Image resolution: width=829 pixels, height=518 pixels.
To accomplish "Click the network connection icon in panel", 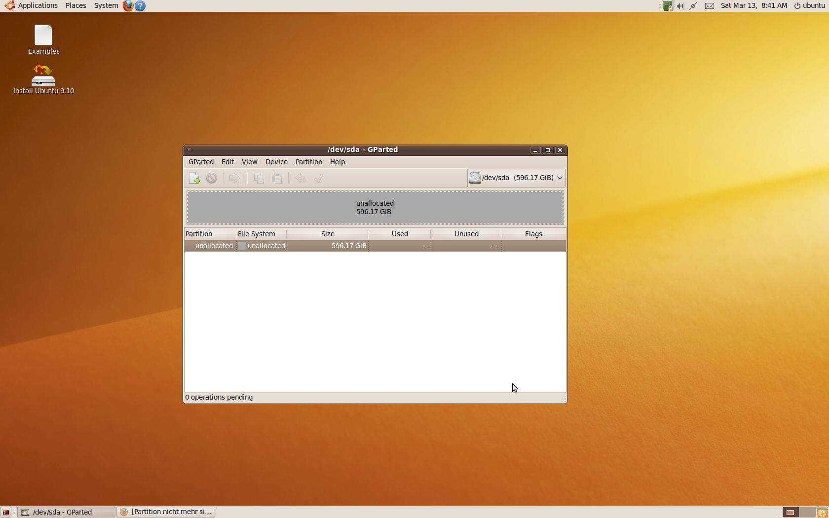I will click(x=693, y=6).
